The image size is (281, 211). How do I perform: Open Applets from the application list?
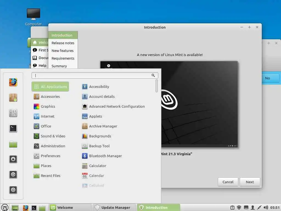coord(92,116)
